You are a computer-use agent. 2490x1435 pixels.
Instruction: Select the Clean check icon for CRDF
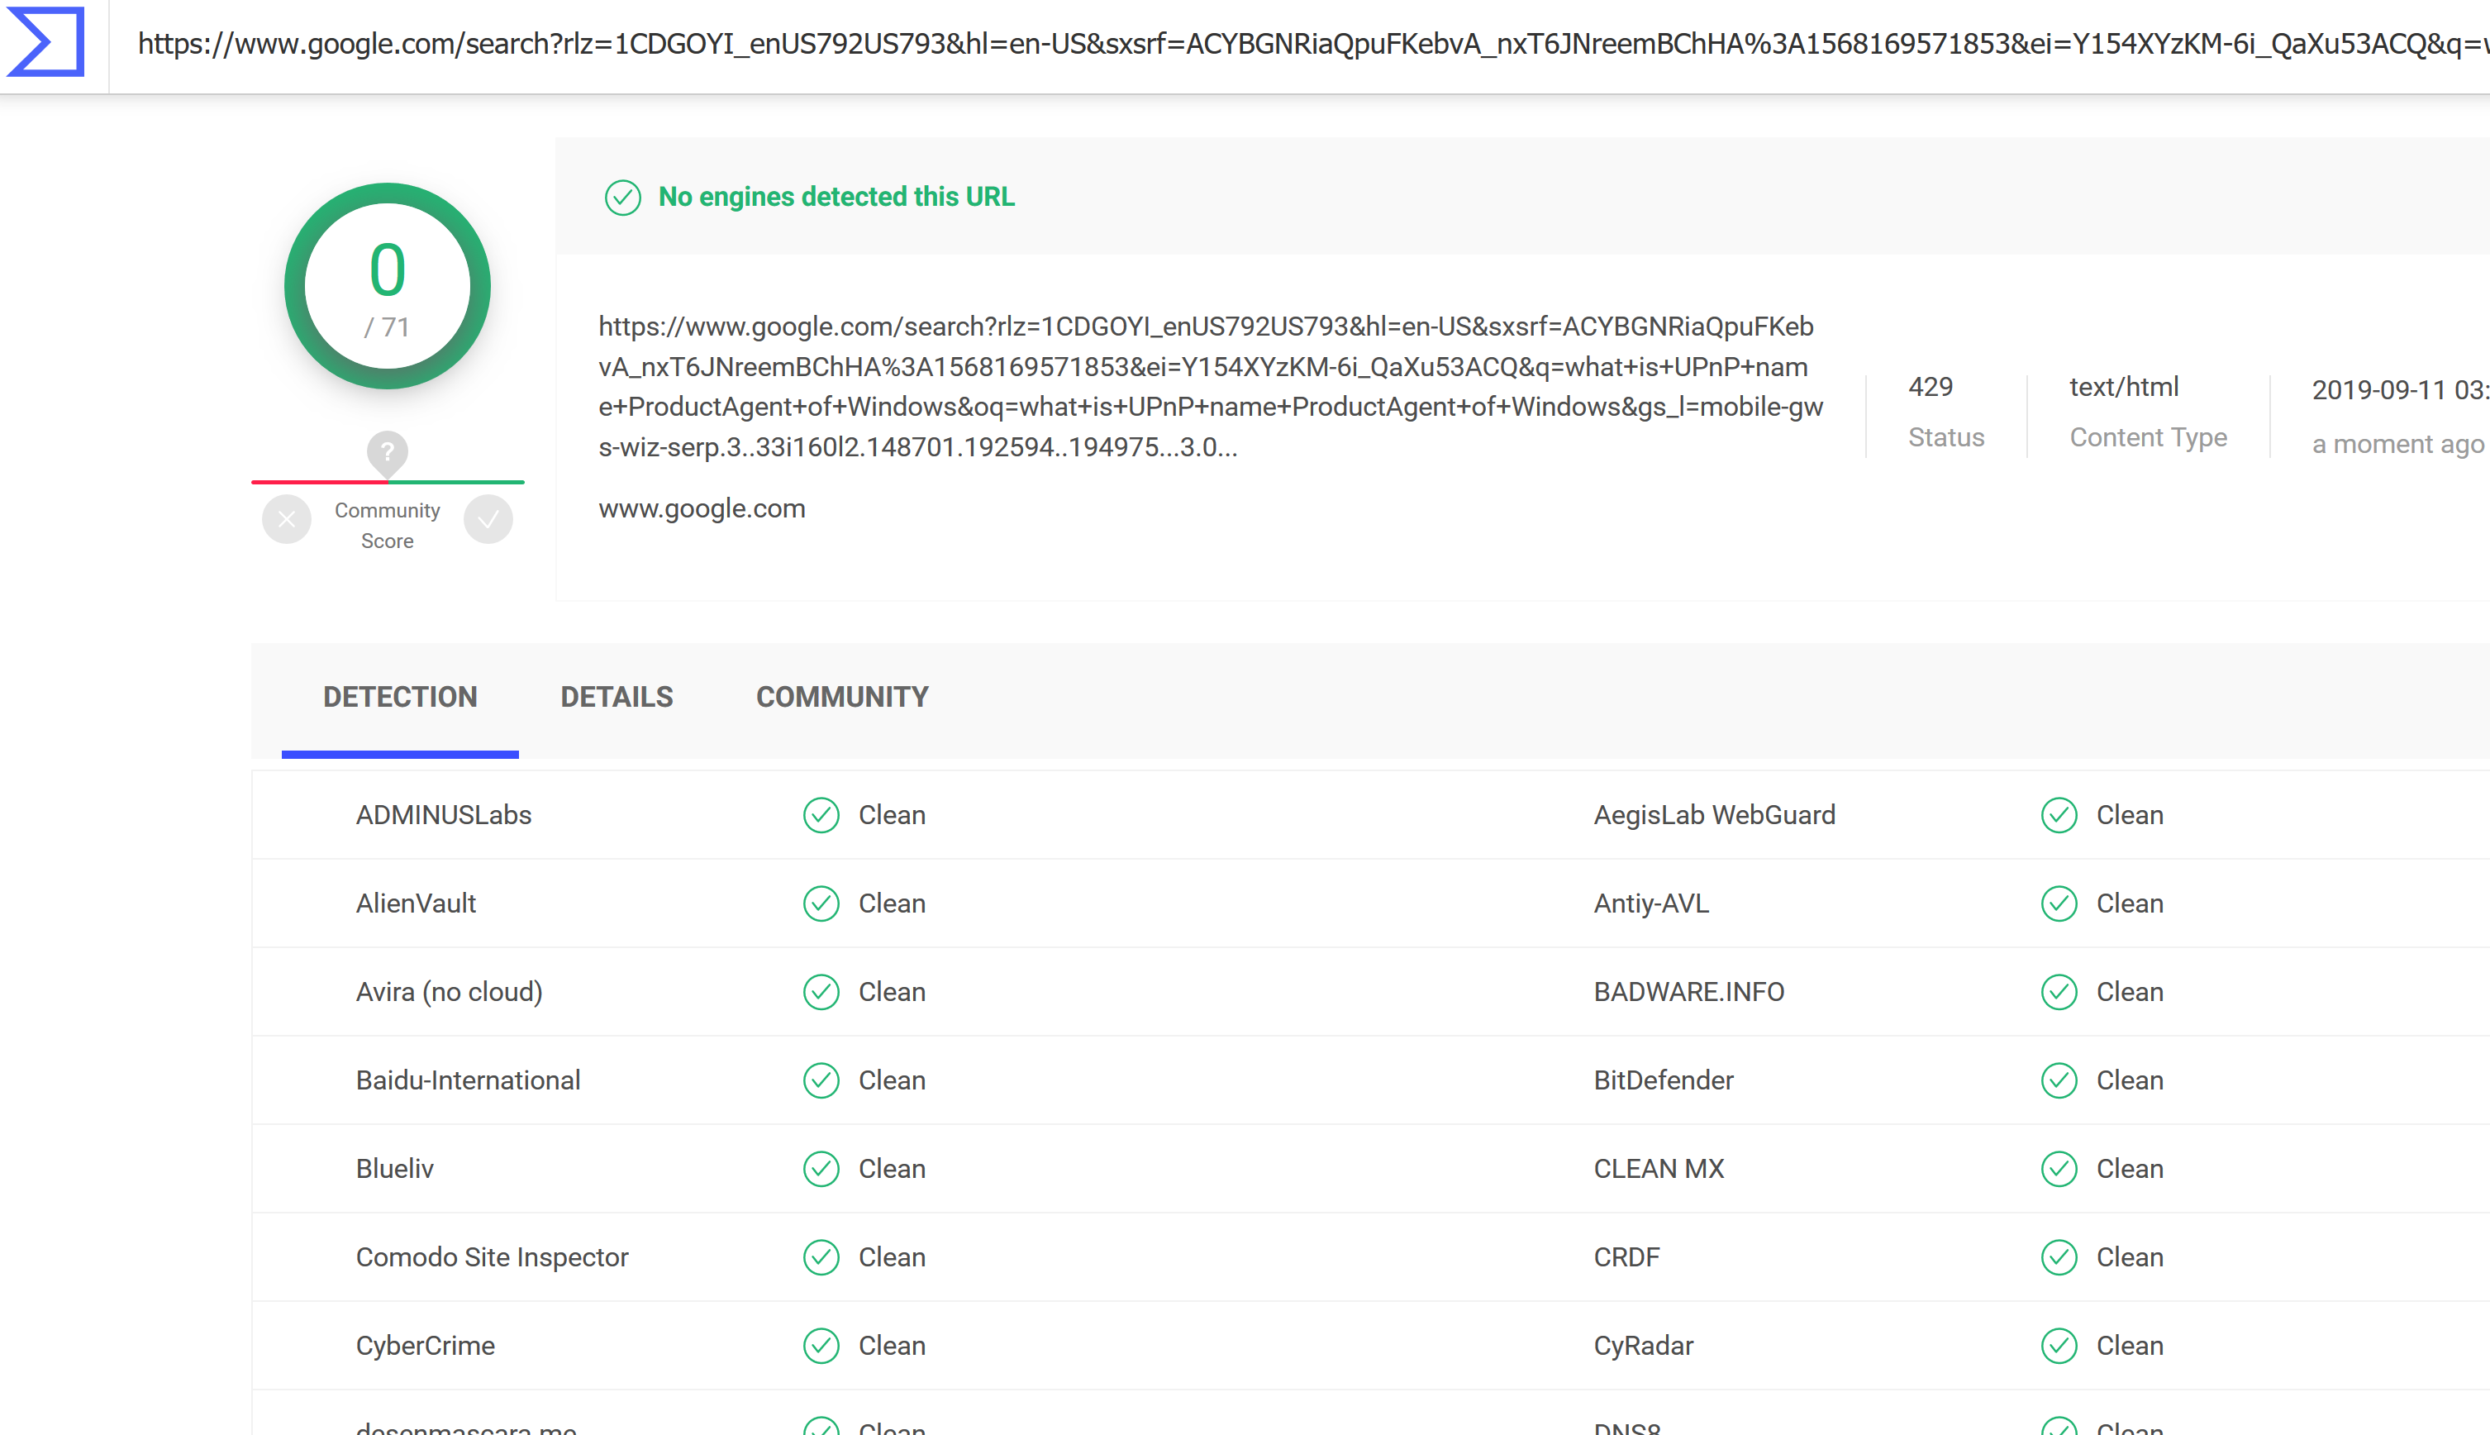point(2059,1257)
